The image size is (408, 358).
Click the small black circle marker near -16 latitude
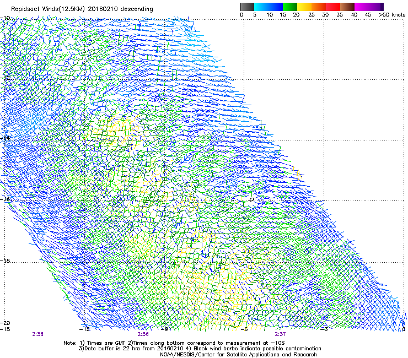tap(251, 200)
